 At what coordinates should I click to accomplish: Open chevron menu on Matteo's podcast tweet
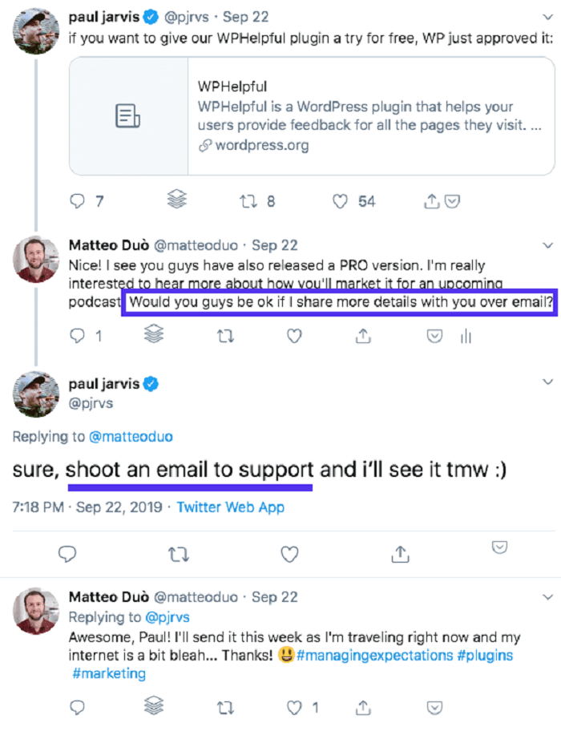point(548,245)
